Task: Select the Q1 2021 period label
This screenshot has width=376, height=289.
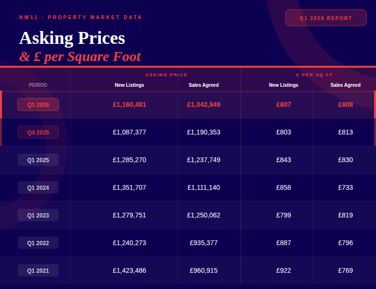Action: 38,270
